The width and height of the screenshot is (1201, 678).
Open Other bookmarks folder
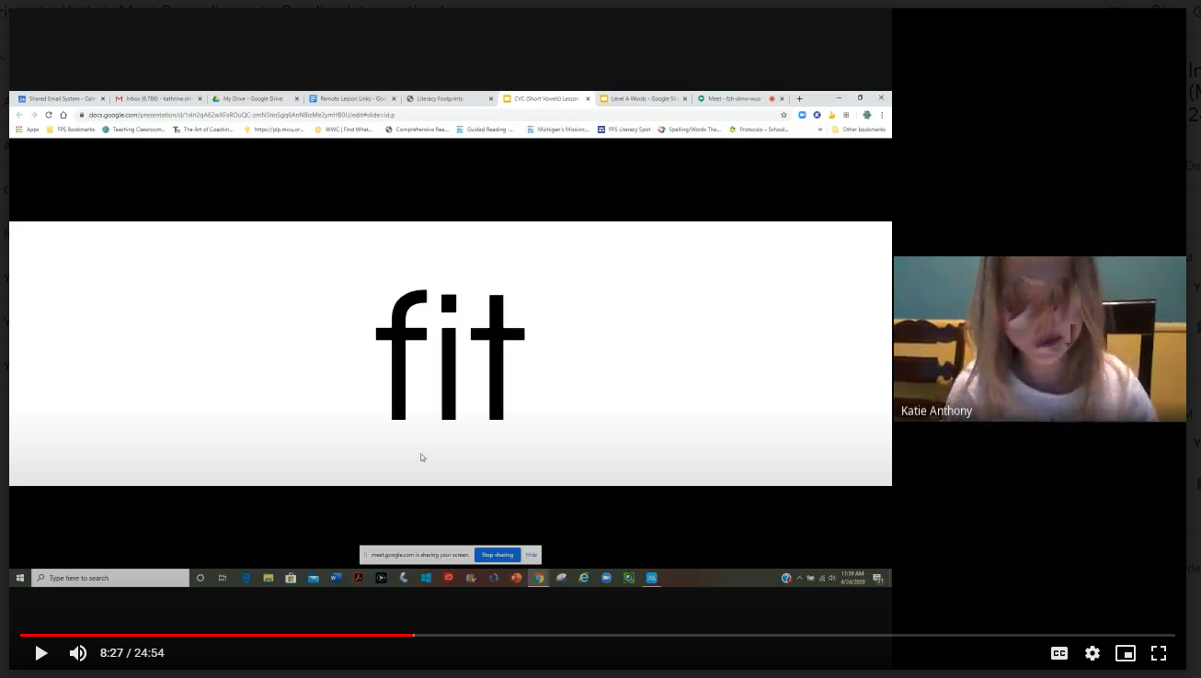pyautogui.click(x=859, y=130)
